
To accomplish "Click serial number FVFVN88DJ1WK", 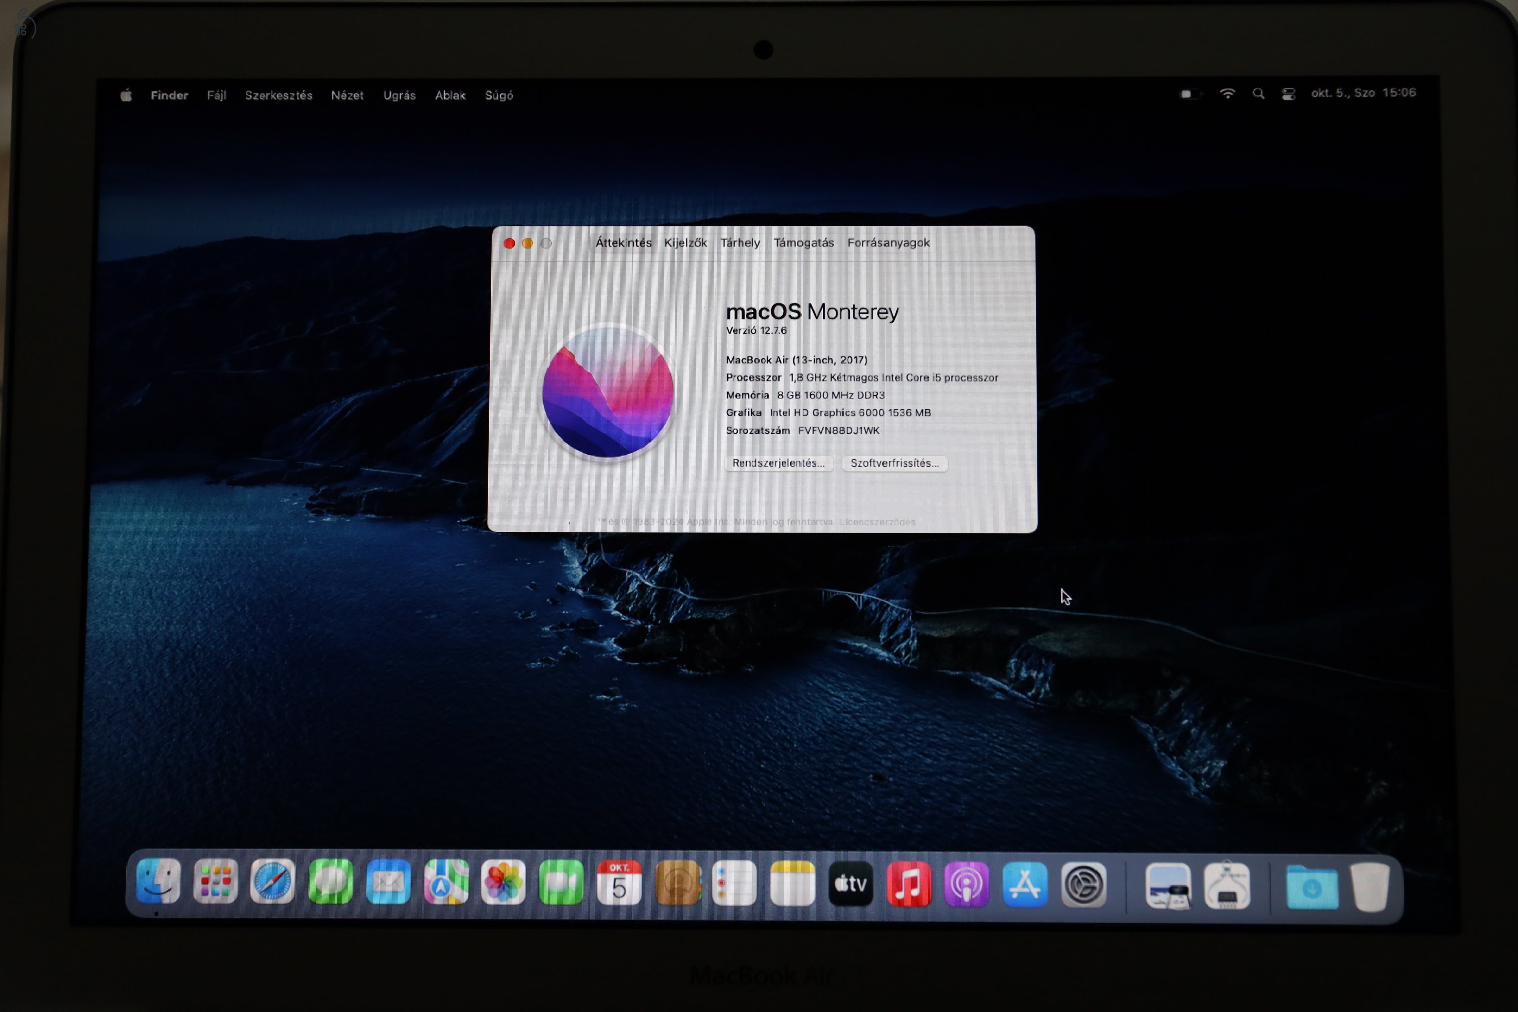I will pyautogui.click(x=839, y=431).
